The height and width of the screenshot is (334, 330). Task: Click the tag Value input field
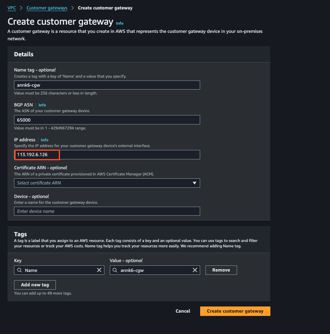(154, 270)
